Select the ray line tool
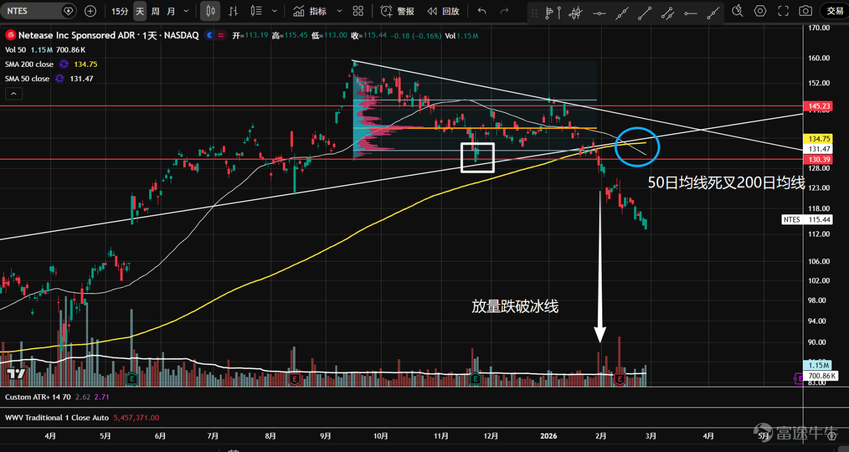This screenshot has height=452, width=849. click(714, 12)
